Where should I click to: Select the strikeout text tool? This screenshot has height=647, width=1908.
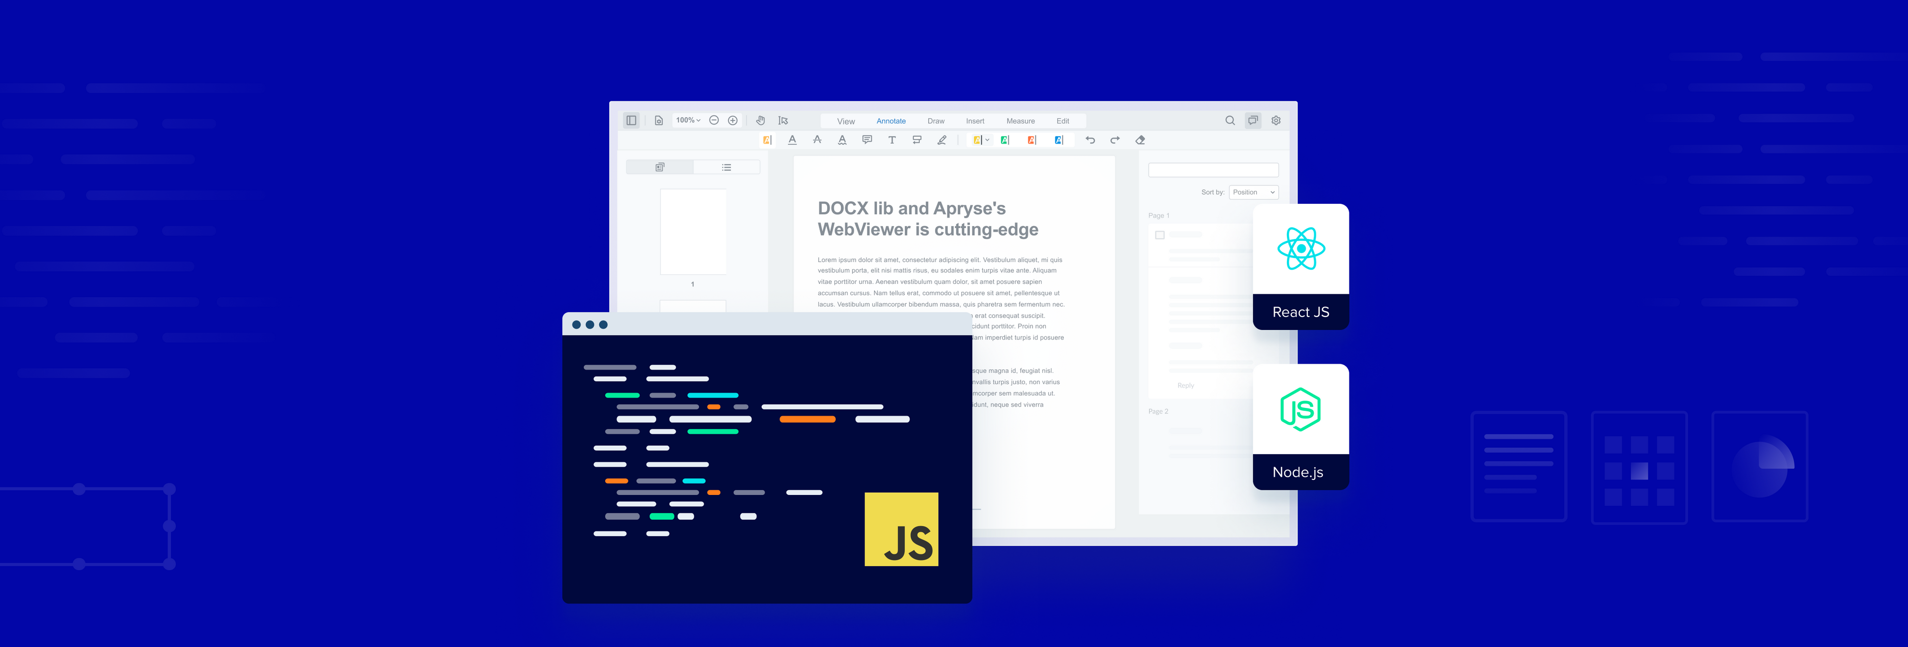[x=817, y=139]
